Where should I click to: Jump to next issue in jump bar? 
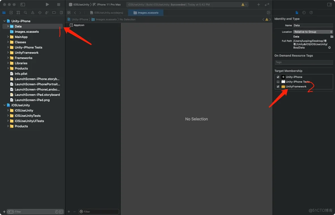point(270,19)
